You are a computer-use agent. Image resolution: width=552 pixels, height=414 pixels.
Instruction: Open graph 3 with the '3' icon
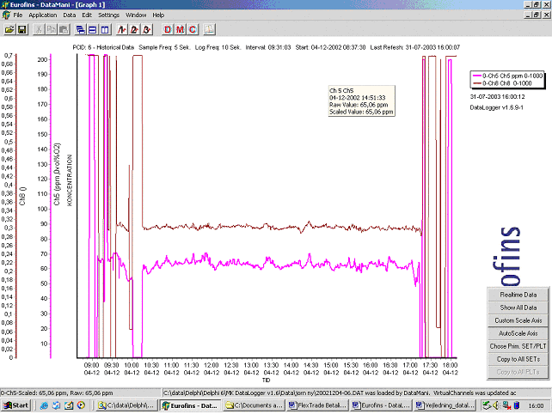pos(146,29)
